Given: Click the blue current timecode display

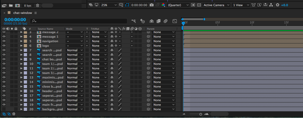Looking at the screenshot, I should click(x=15, y=19).
